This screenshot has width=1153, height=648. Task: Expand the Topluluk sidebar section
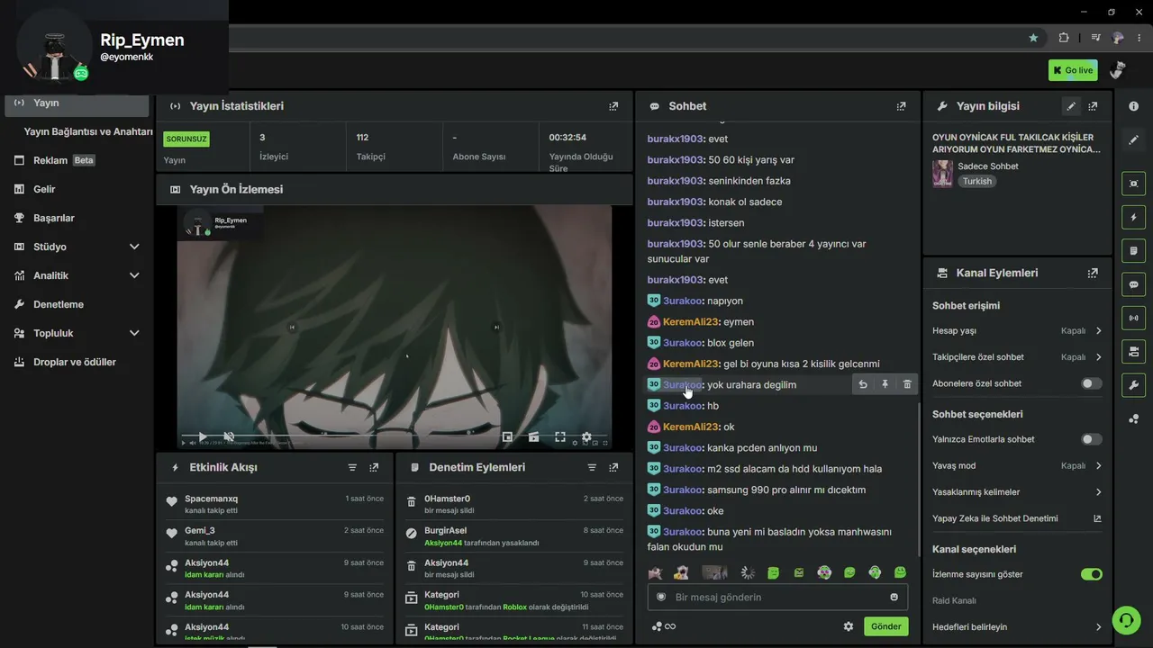[134, 333]
